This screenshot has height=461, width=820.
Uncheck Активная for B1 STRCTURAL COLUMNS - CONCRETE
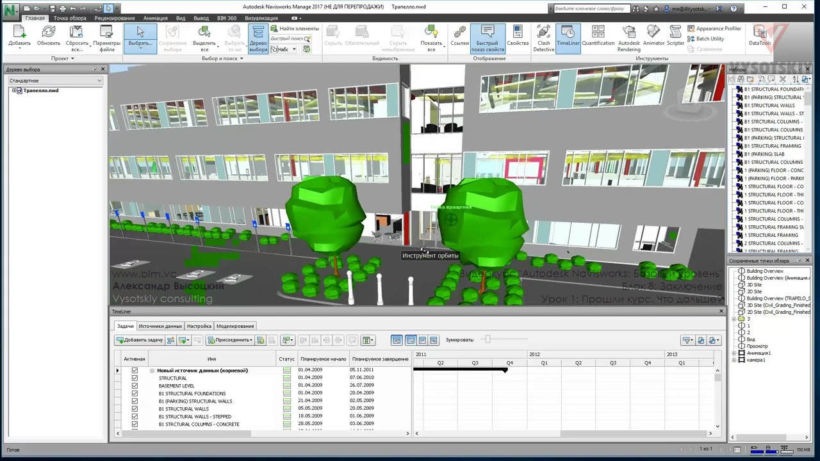[135, 425]
